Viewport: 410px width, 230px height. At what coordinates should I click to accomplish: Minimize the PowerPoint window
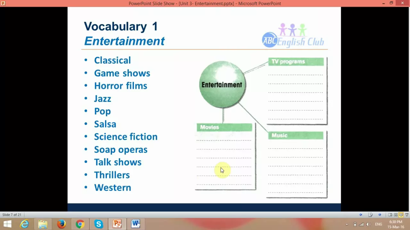[x=383, y=3]
